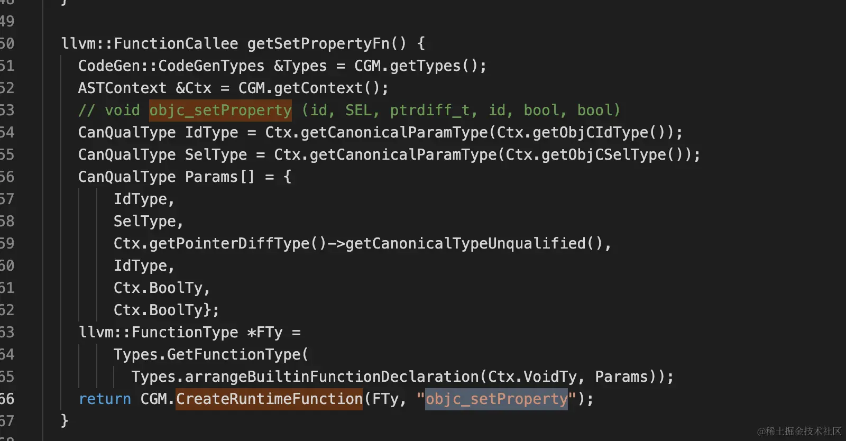Click highlighted objc_setProperty in the comment
The height and width of the screenshot is (441, 846).
(x=220, y=110)
